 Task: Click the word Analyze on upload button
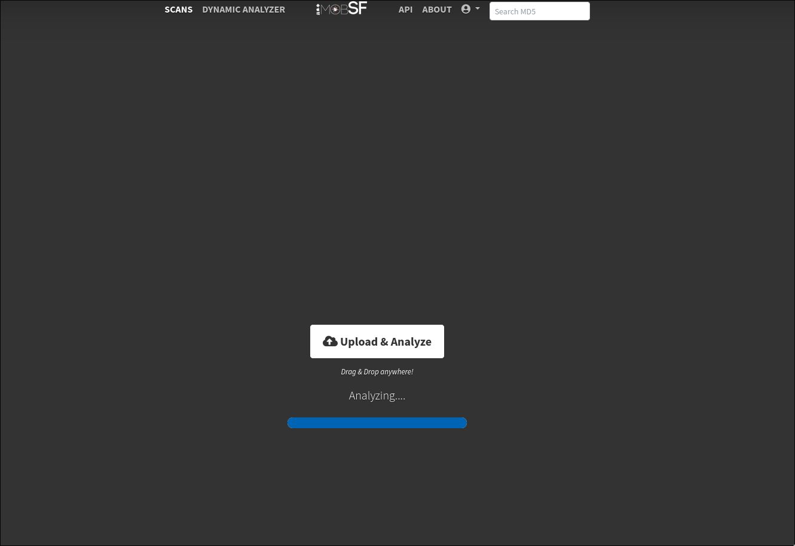click(x=411, y=341)
